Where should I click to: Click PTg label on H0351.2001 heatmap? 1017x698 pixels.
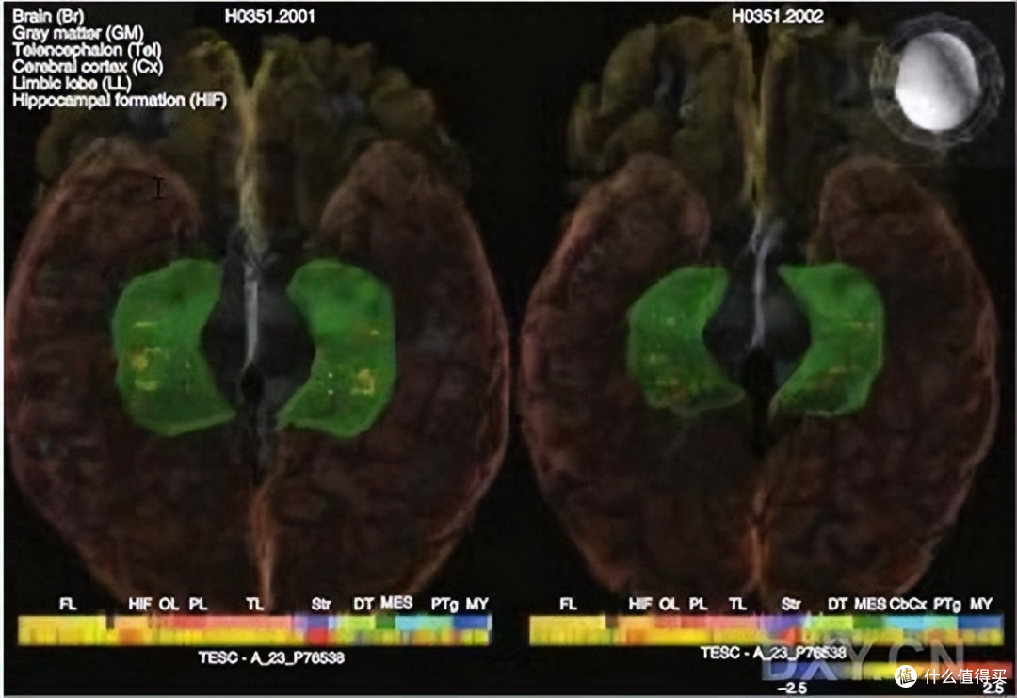tap(444, 605)
